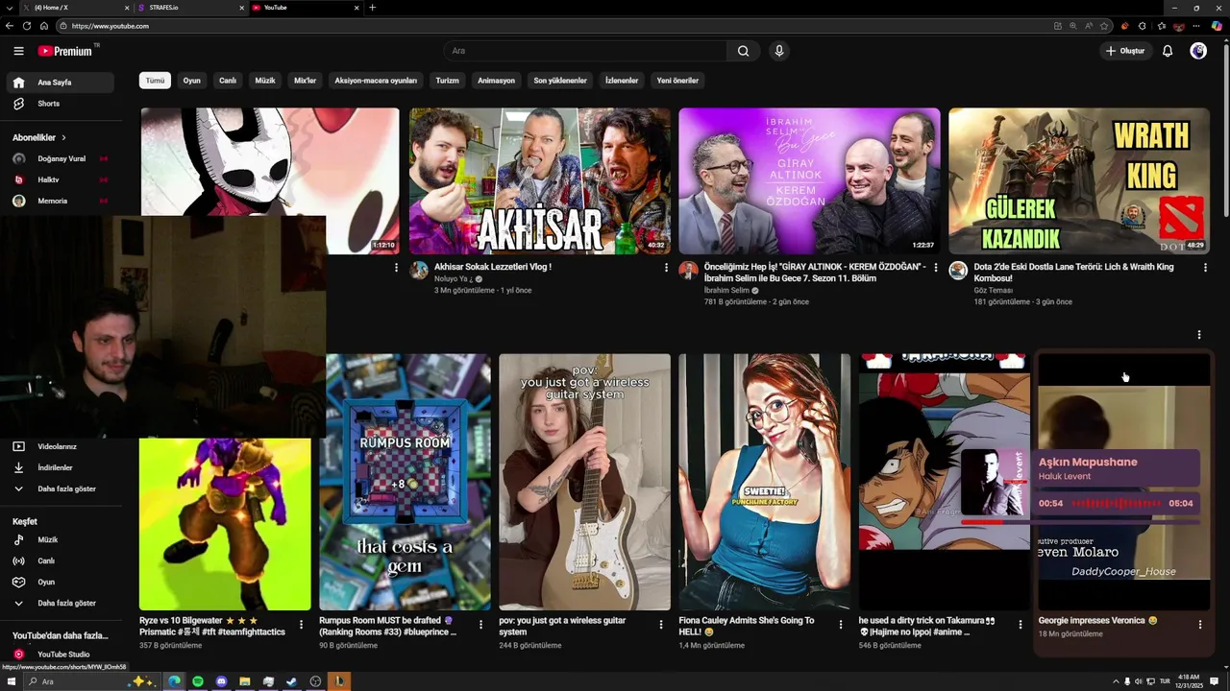Open the Wrath King Dota thumbnail
Viewport: 1230px width, 691px height.
pyautogui.click(x=1079, y=180)
